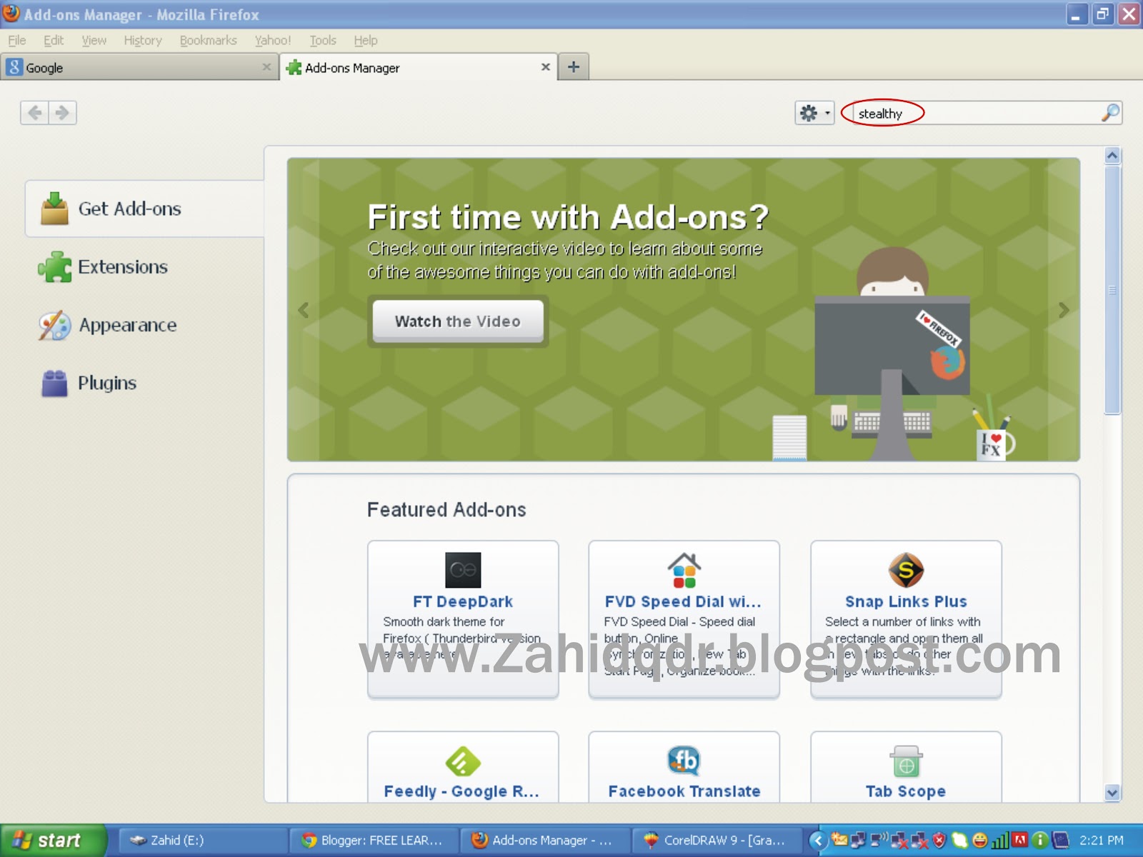Open the File menu
This screenshot has width=1143, height=857.
pos(17,41)
